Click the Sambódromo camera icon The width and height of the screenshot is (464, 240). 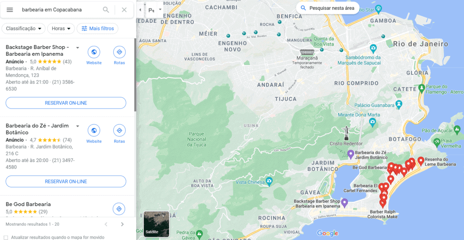[373, 47]
